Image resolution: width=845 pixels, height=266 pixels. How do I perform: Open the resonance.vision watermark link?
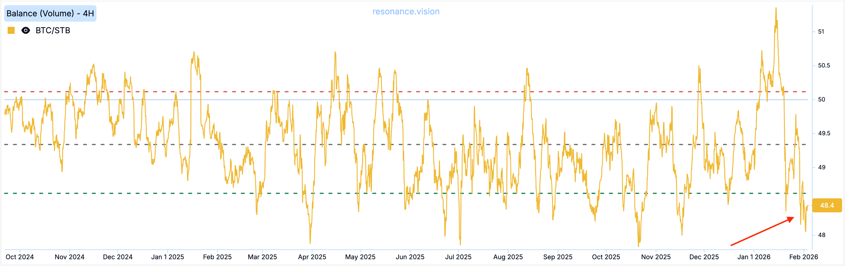pyautogui.click(x=406, y=11)
